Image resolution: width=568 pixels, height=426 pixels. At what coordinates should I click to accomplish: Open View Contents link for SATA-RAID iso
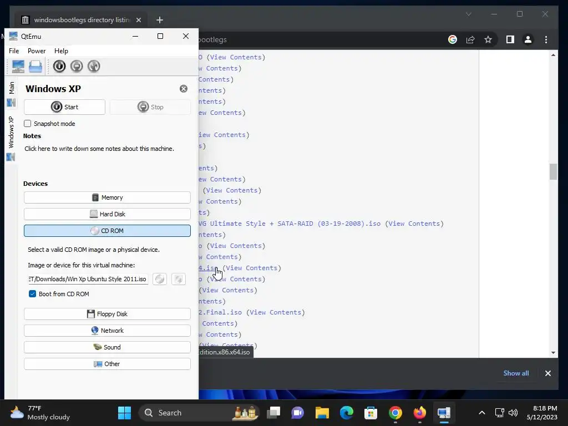coord(414,224)
